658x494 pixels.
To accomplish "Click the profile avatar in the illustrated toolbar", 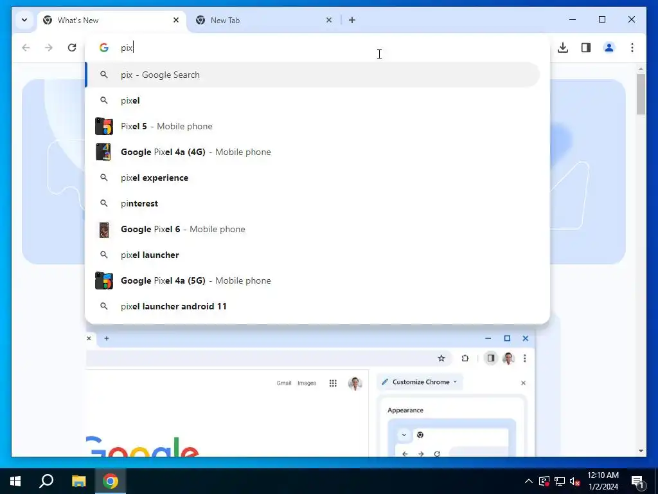I will (508, 358).
